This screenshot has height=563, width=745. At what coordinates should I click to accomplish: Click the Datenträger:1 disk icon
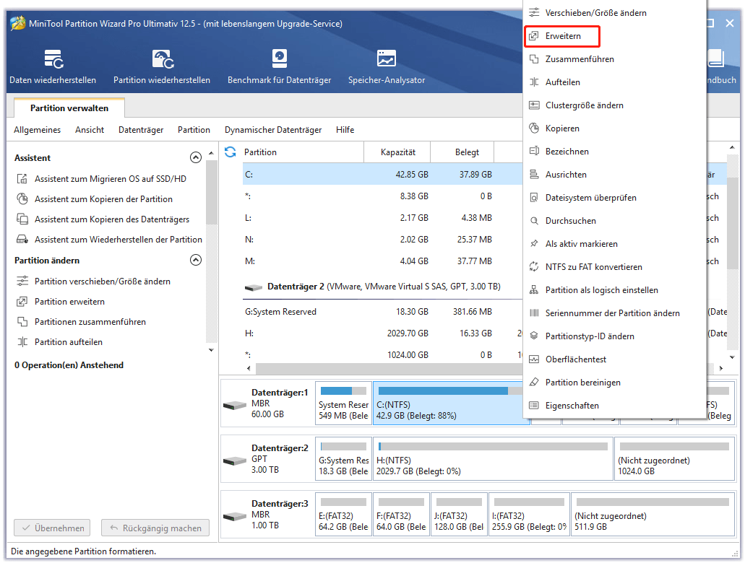pos(235,406)
